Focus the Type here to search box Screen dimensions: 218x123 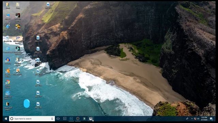[x=32, y=119]
